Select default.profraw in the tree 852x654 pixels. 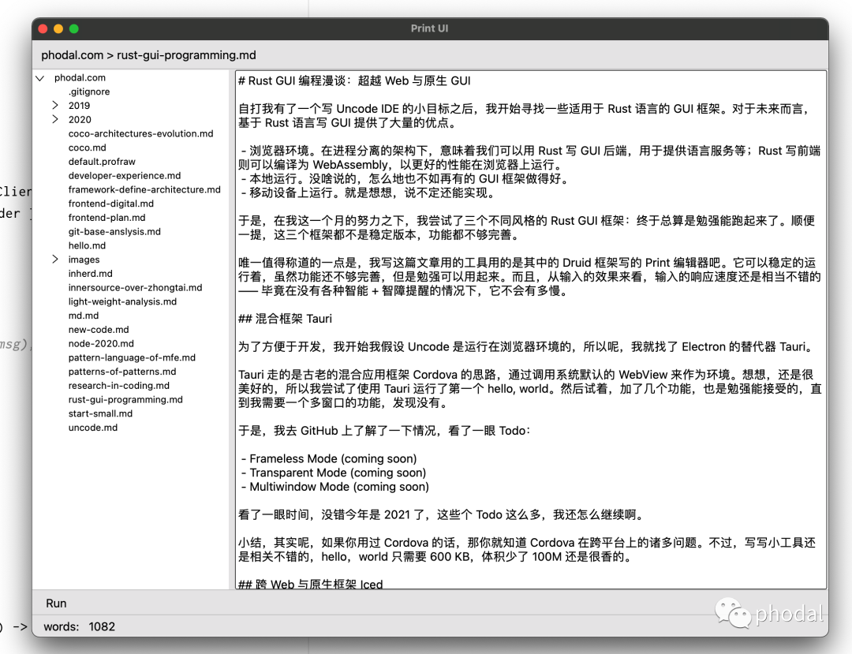(x=100, y=162)
